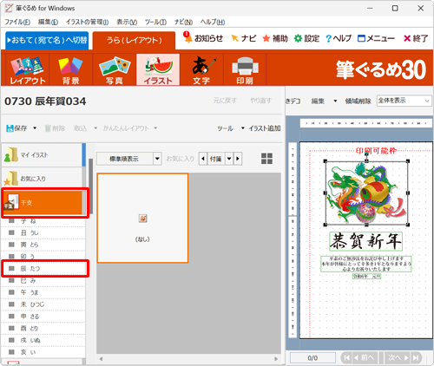The width and height of the screenshot is (434, 366).
Task: Open the 標準順表示 sort dropdown
Action: tap(157, 159)
